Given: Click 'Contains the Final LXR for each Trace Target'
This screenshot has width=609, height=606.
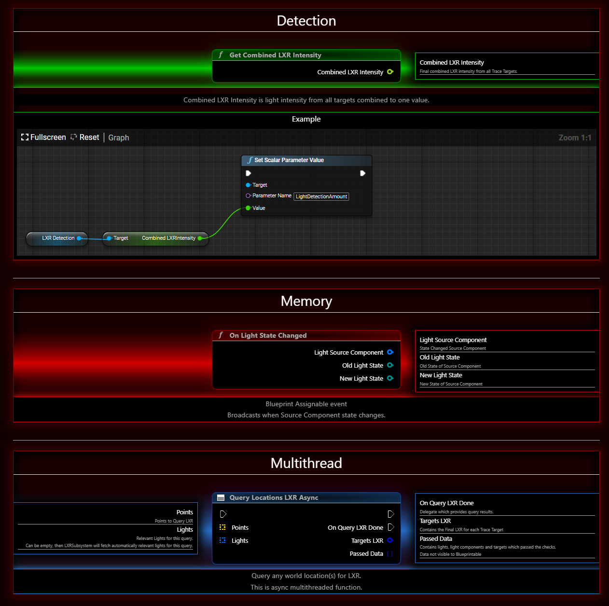Looking at the screenshot, I should click(461, 530).
